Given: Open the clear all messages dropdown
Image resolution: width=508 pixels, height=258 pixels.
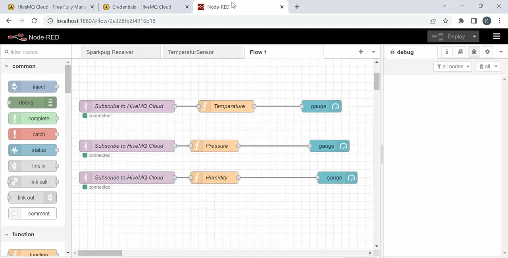Looking at the screenshot, I should tap(488, 67).
